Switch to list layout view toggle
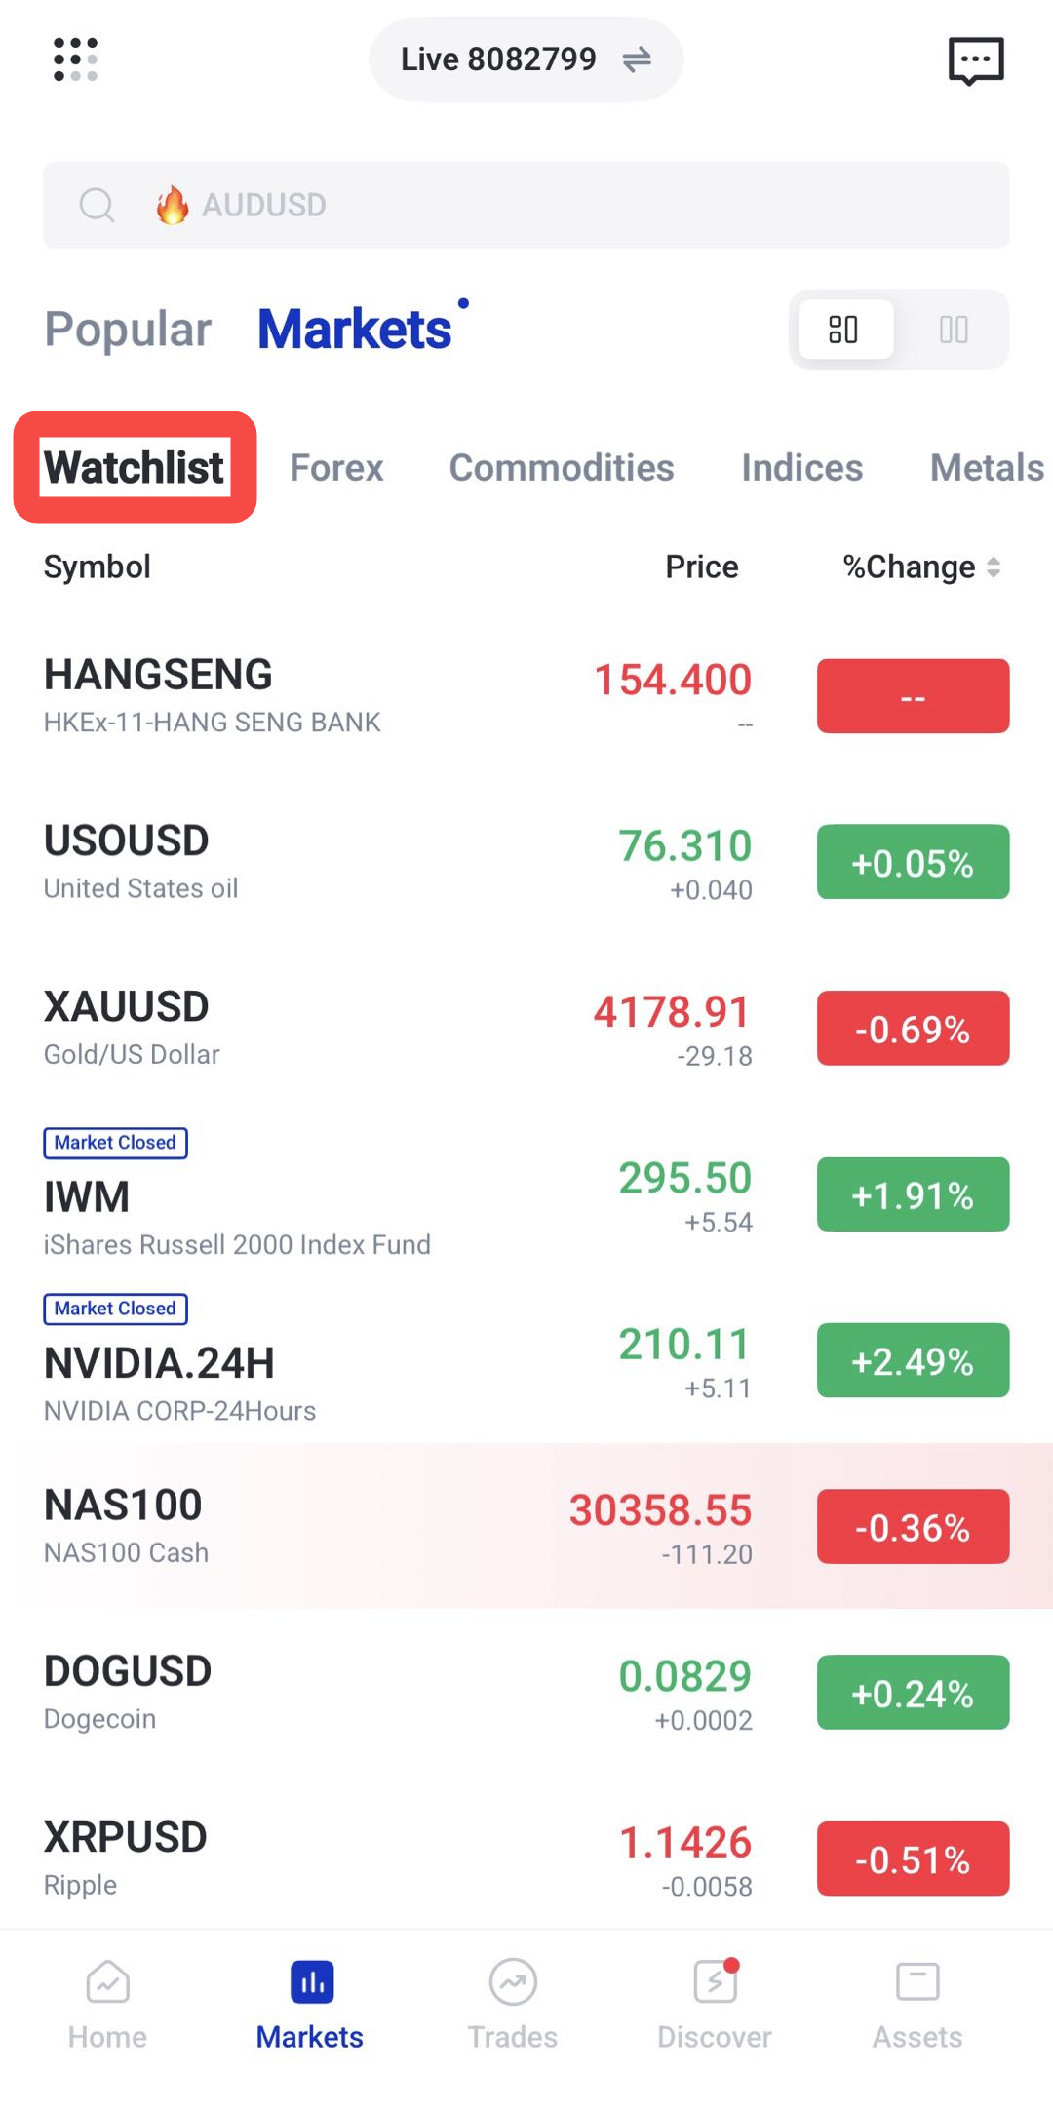Screen dimensions: 1053x2112 [844, 330]
